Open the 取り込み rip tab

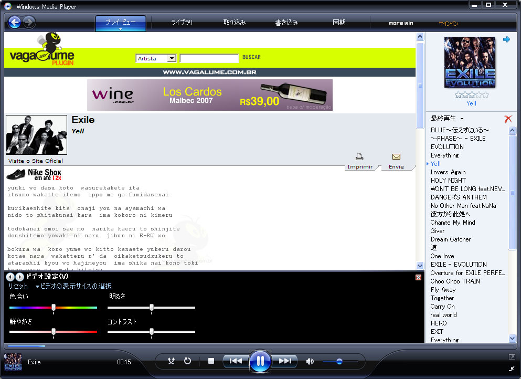pyautogui.click(x=234, y=22)
